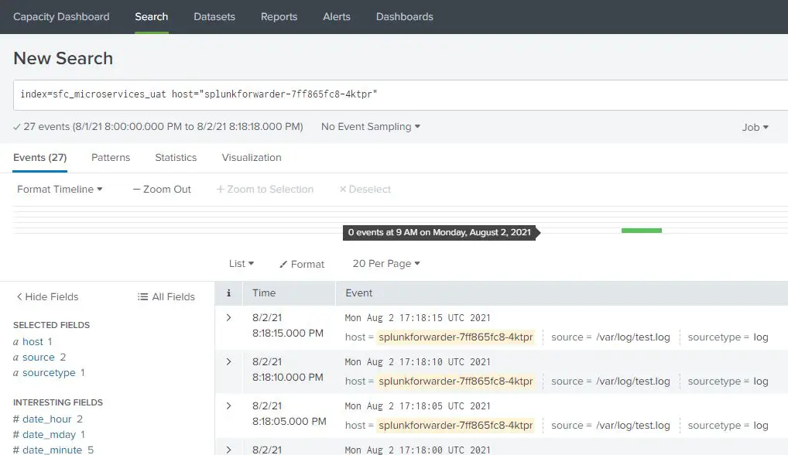Click raw text Mon Aug 2 17:18:10 UTC 2021
Image resolution: width=788 pixels, height=455 pixels.
click(x=418, y=362)
